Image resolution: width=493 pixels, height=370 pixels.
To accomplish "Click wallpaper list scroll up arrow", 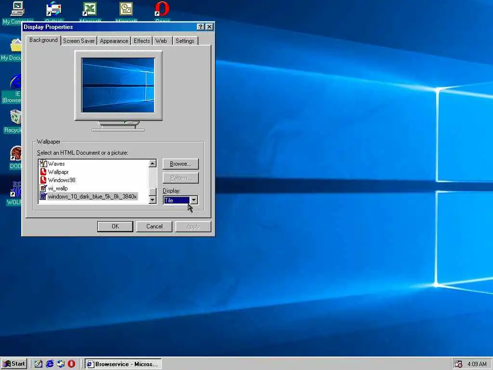I will click(153, 163).
